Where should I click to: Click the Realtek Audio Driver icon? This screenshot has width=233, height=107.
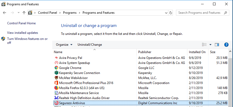[x=56, y=98]
